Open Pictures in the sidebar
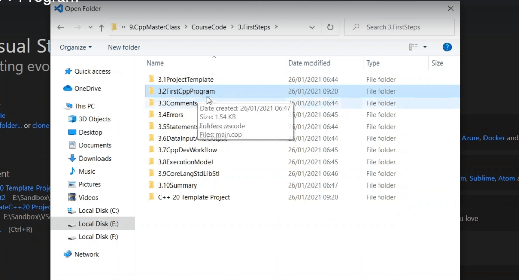This screenshot has width=519, height=280. point(90,184)
